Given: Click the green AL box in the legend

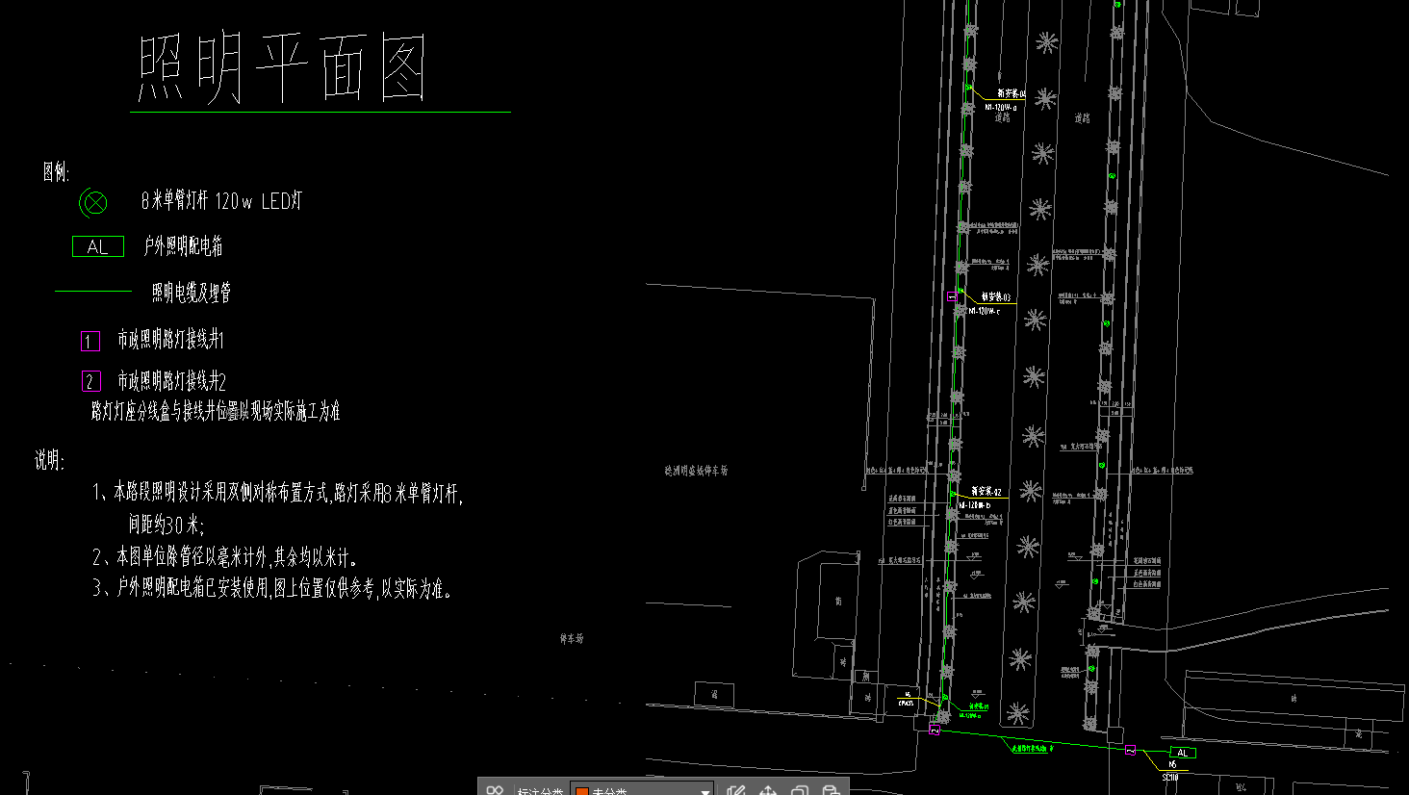Looking at the screenshot, I should click(98, 247).
